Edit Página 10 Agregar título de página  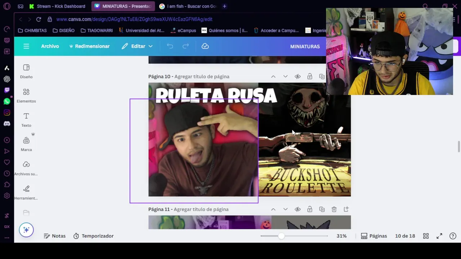point(202,77)
